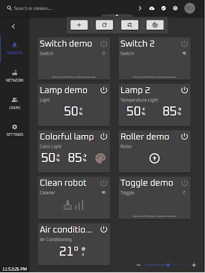Open the DU user avatar button
Viewport: 205px width, 273px height.
[x=190, y=8]
